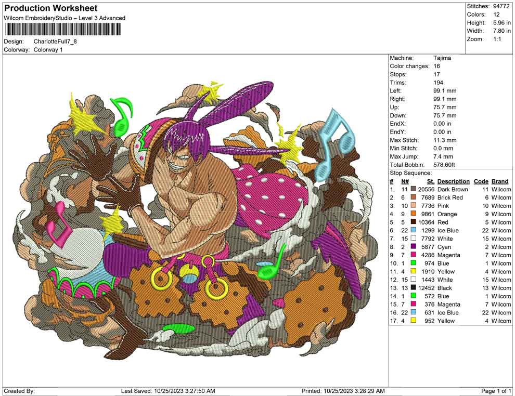Click stitch count '20556' for Dark Brown

(x=426, y=189)
